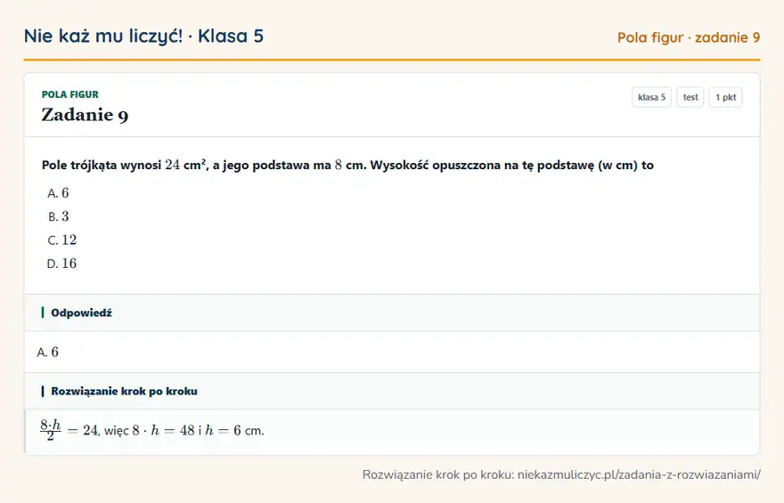This screenshot has width=784, height=503.
Task: Click the '1 pkt' tag
Action: point(725,97)
